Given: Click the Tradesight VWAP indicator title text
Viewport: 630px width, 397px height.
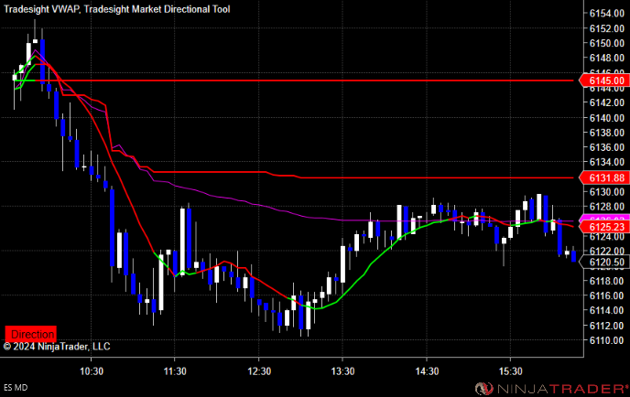Looking at the screenshot, I should tap(42, 9).
